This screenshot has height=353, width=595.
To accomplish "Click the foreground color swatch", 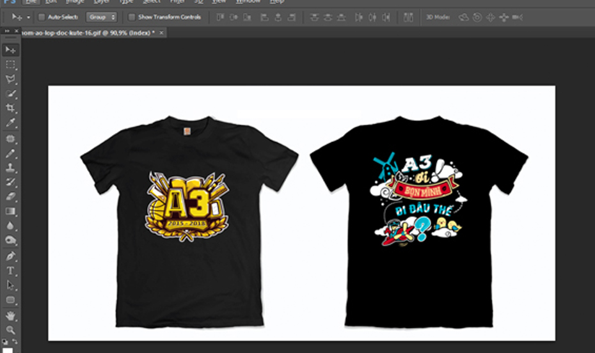I will (x=8, y=349).
